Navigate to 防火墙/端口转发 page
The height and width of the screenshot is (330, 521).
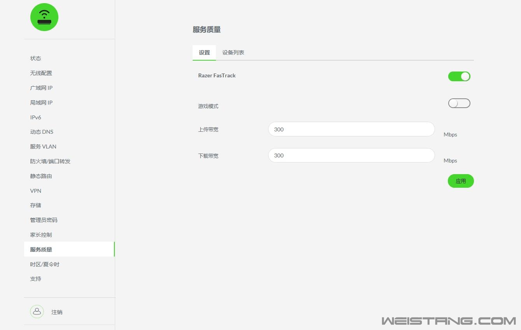(x=50, y=161)
